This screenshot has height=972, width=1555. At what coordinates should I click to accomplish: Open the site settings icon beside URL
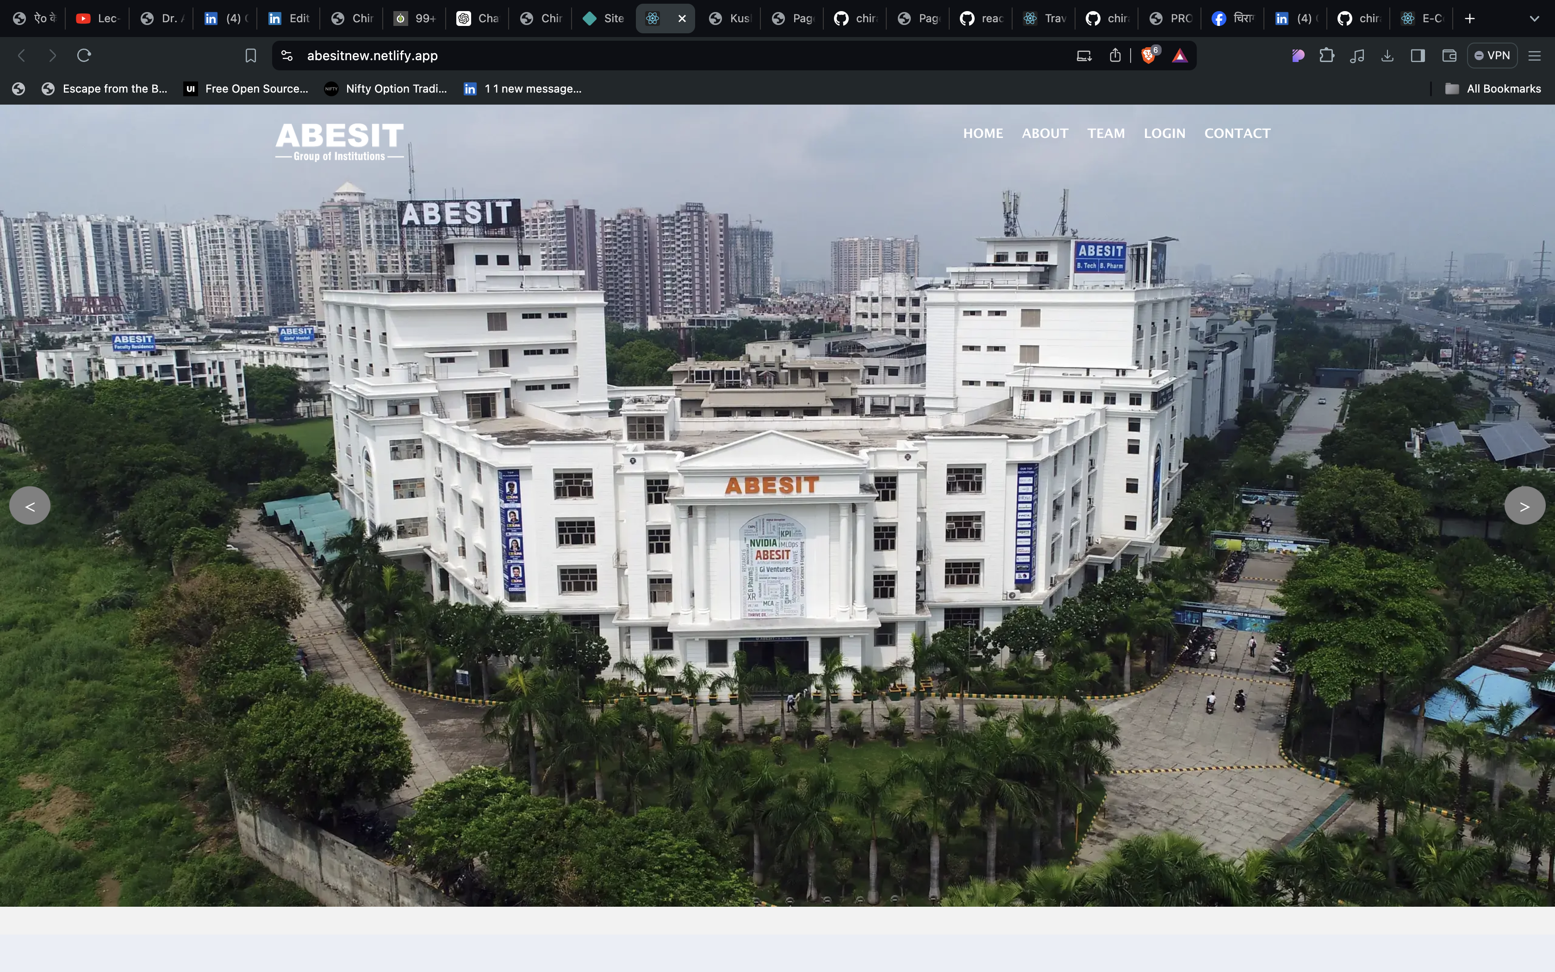(287, 56)
